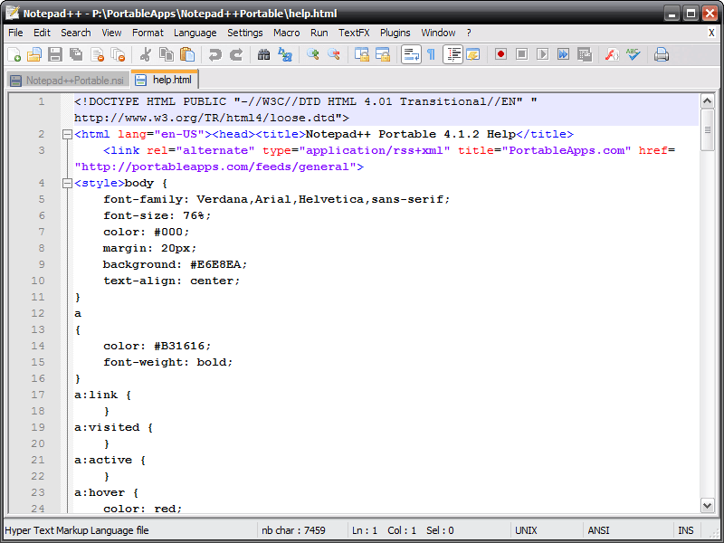Image resolution: width=724 pixels, height=543 pixels.
Task: Collapse the html tag fold on line 2
Action: click(x=67, y=134)
